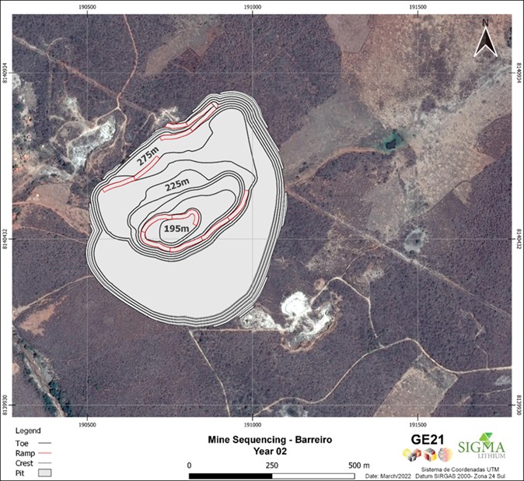Click the bottom 191500 easting label
This screenshot has width=524, height=481.
tap(418, 425)
